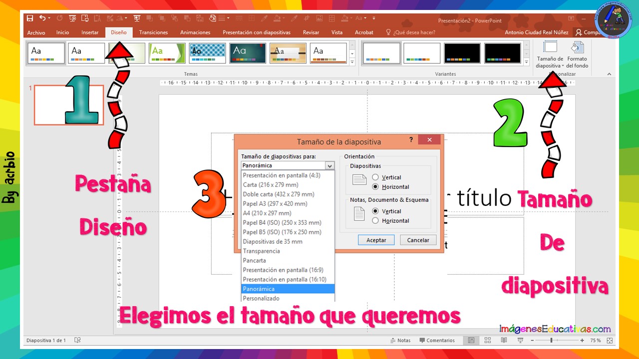Click the Compartir share icon
The image size is (639, 359).
(x=579, y=32)
